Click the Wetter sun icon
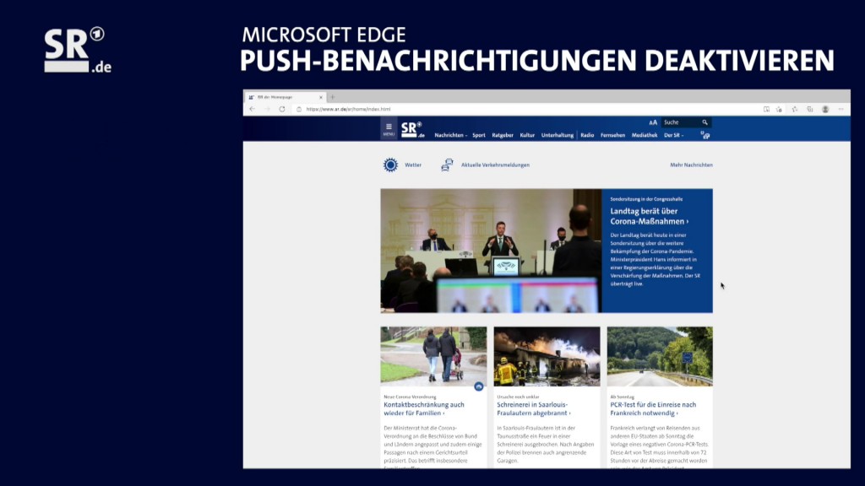The width and height of the screenshot is (865, 486). pos(390,165)
